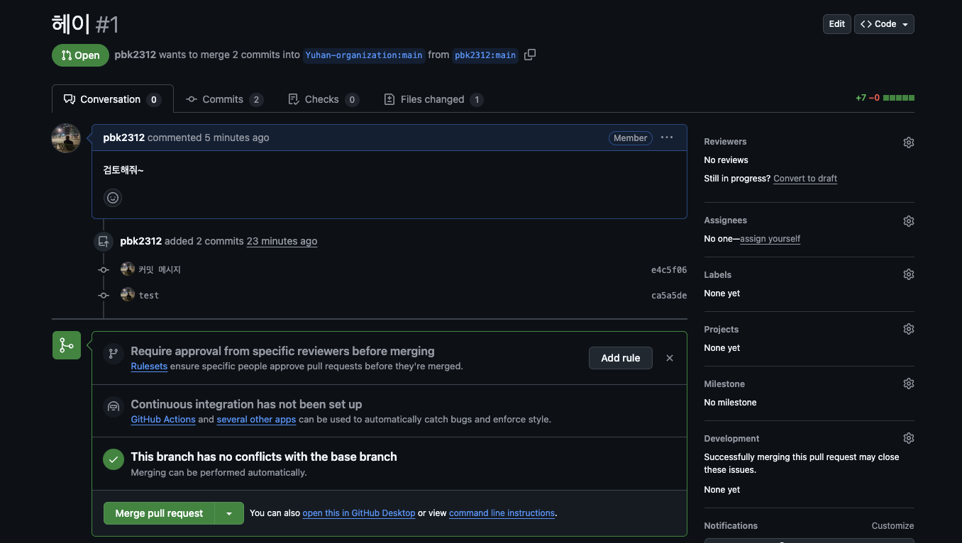This screenshot has height=543, width=962.
Task: Open the Code dropdown button
Action: pos(884,24)
